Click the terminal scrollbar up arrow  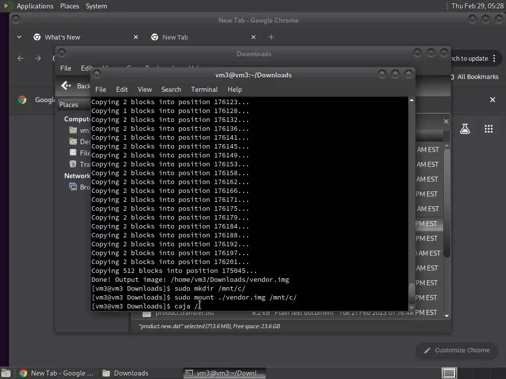click(412, 101)
